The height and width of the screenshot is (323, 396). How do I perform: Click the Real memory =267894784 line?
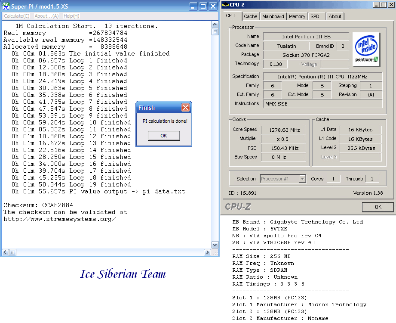[x=65, y=33]
